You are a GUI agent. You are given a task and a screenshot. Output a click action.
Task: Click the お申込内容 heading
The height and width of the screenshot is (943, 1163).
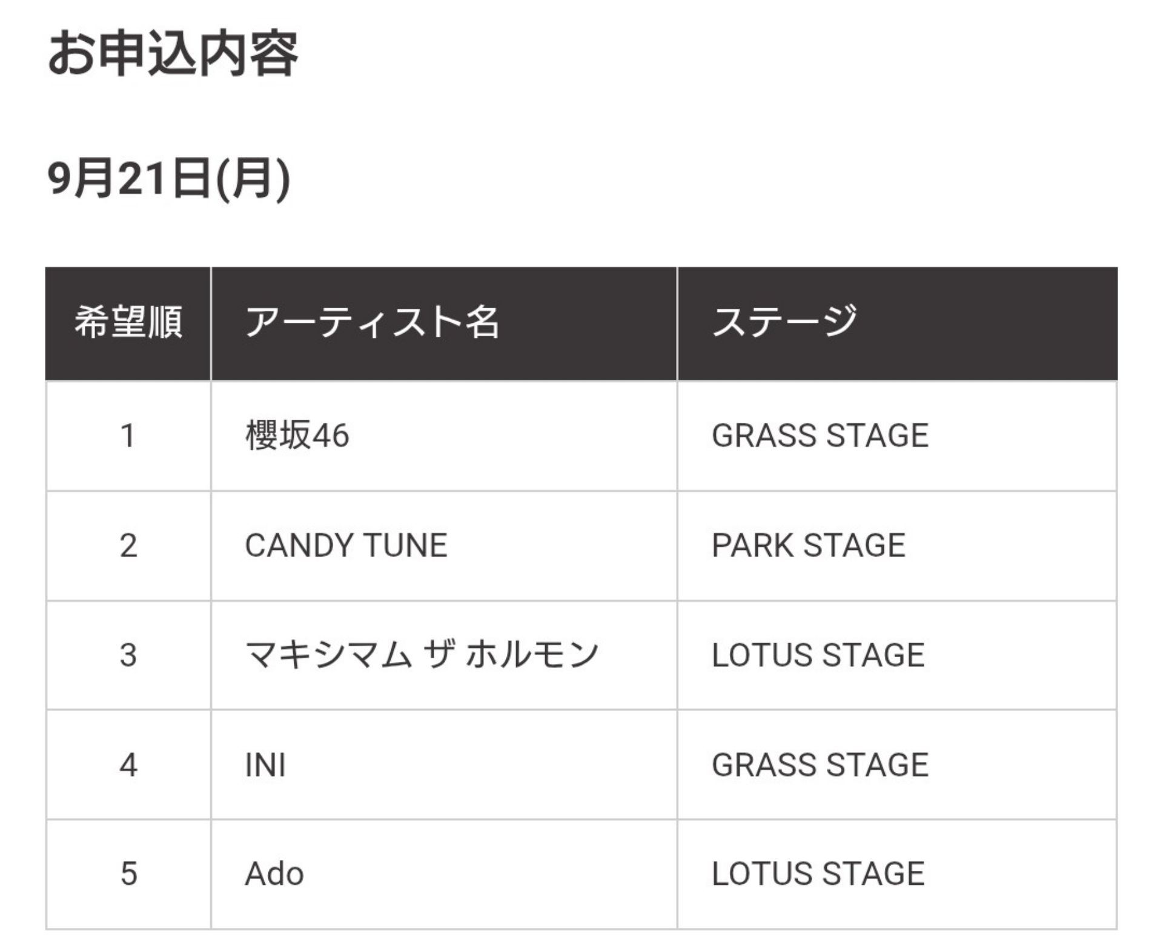(x=173, y=55)
